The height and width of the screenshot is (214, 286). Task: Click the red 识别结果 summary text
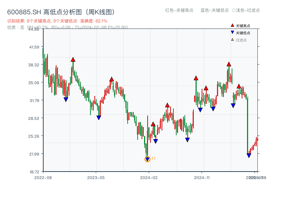[57, 21]
